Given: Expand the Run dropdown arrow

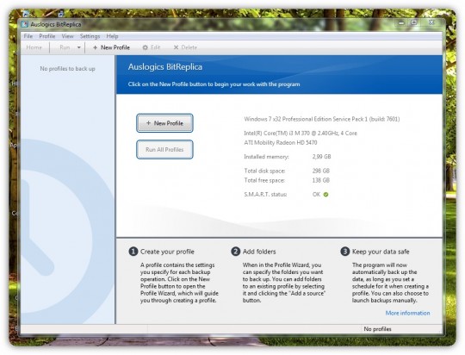Looking at the screenshot, I should click(79, 47).
